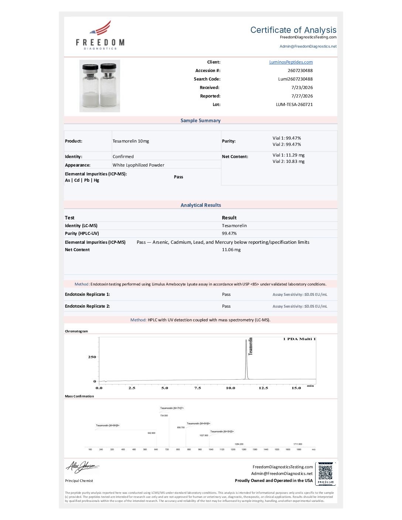Click Assay Sensitivity for Endotoxin Replicate 1
The image size is (402, 520).
300,295
